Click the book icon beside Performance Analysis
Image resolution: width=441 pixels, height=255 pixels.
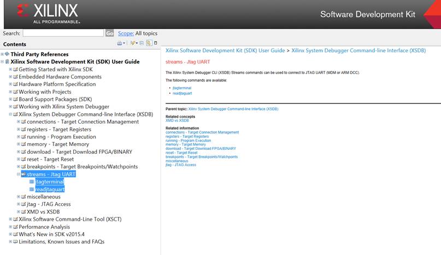point(15,227)
